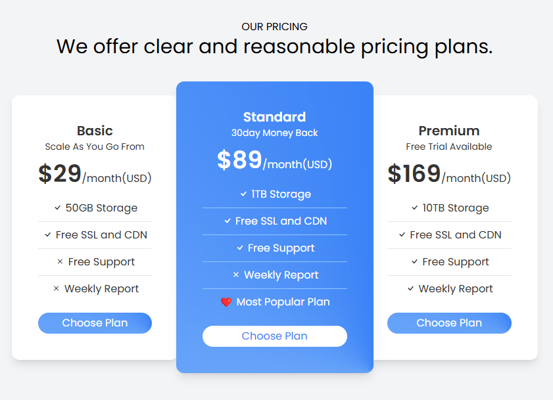
Task: Select the Premium plan heading
Action: point(449,131)
